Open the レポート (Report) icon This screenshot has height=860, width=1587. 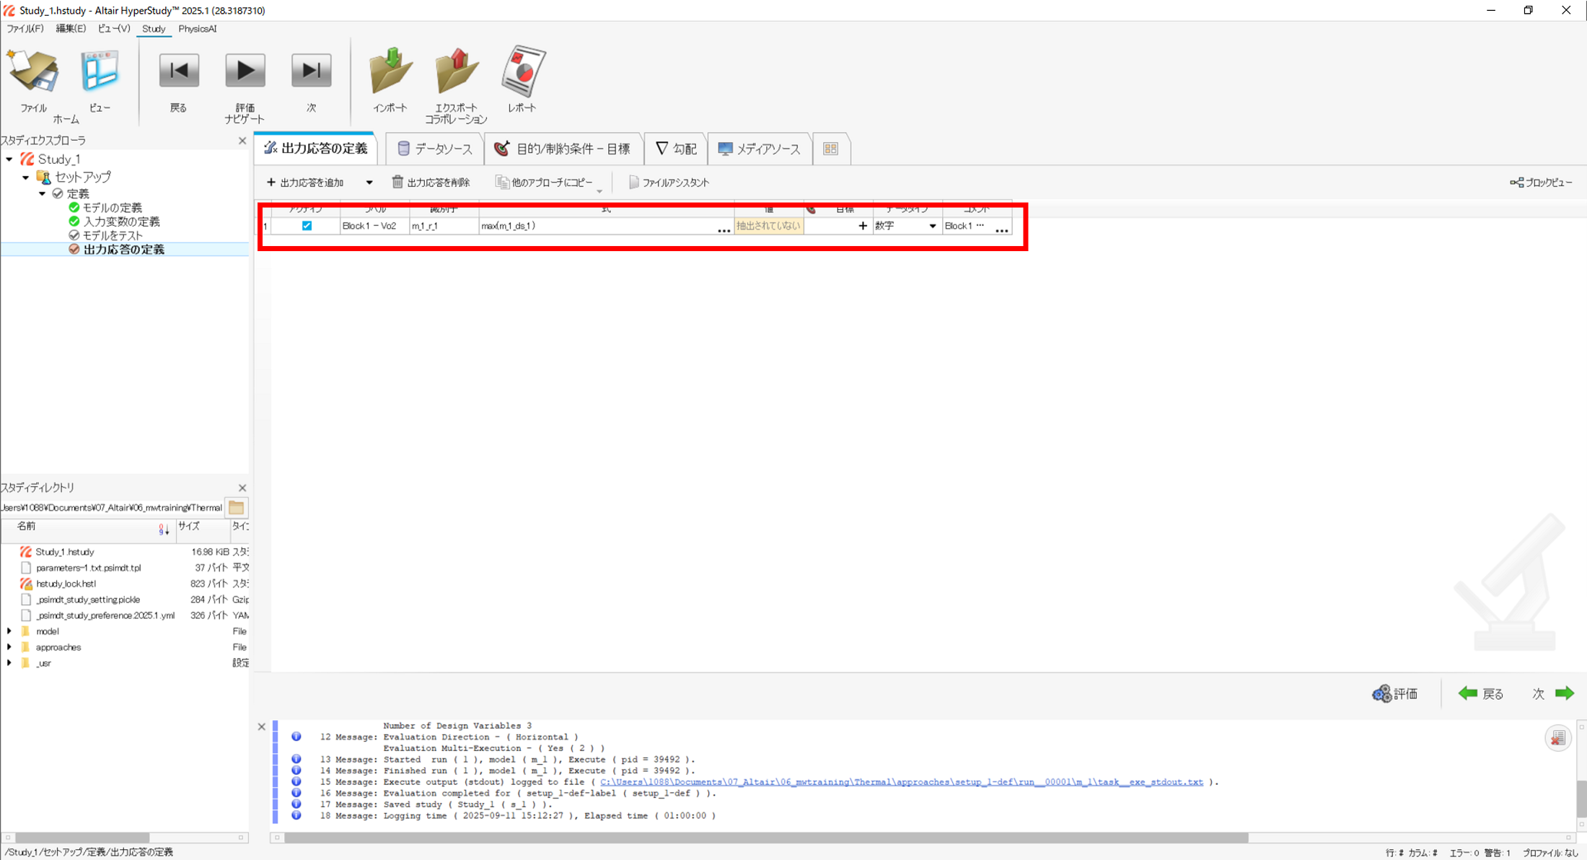click(x=522, y=72)
